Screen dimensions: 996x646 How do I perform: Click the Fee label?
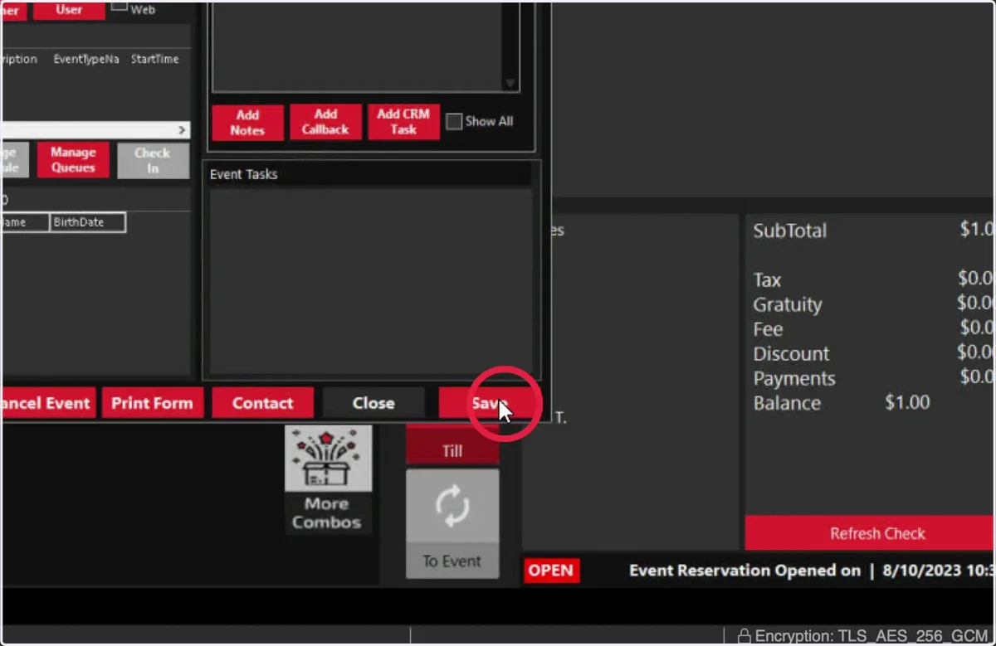[768, 329]
